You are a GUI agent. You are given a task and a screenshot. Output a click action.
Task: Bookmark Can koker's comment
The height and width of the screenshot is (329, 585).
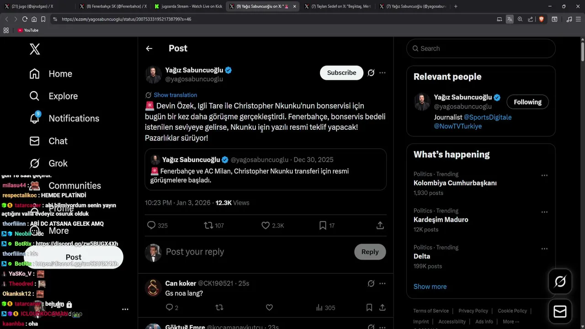369,308
